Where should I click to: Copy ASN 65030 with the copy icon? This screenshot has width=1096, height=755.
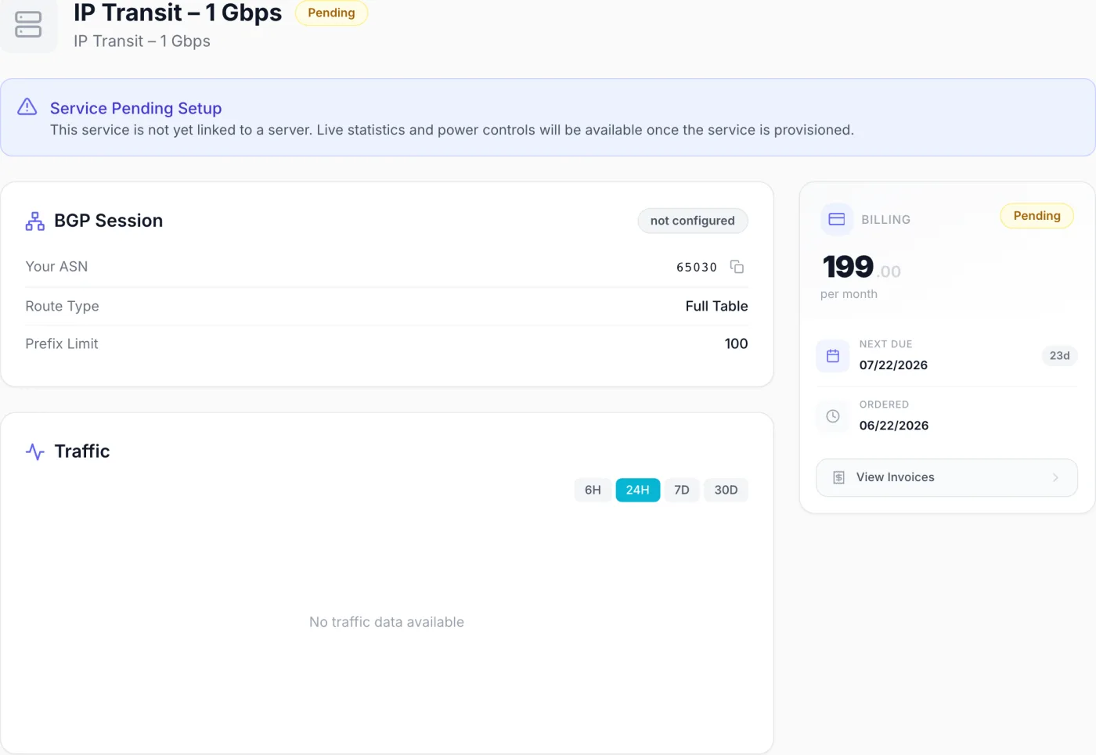coord(737,267)
